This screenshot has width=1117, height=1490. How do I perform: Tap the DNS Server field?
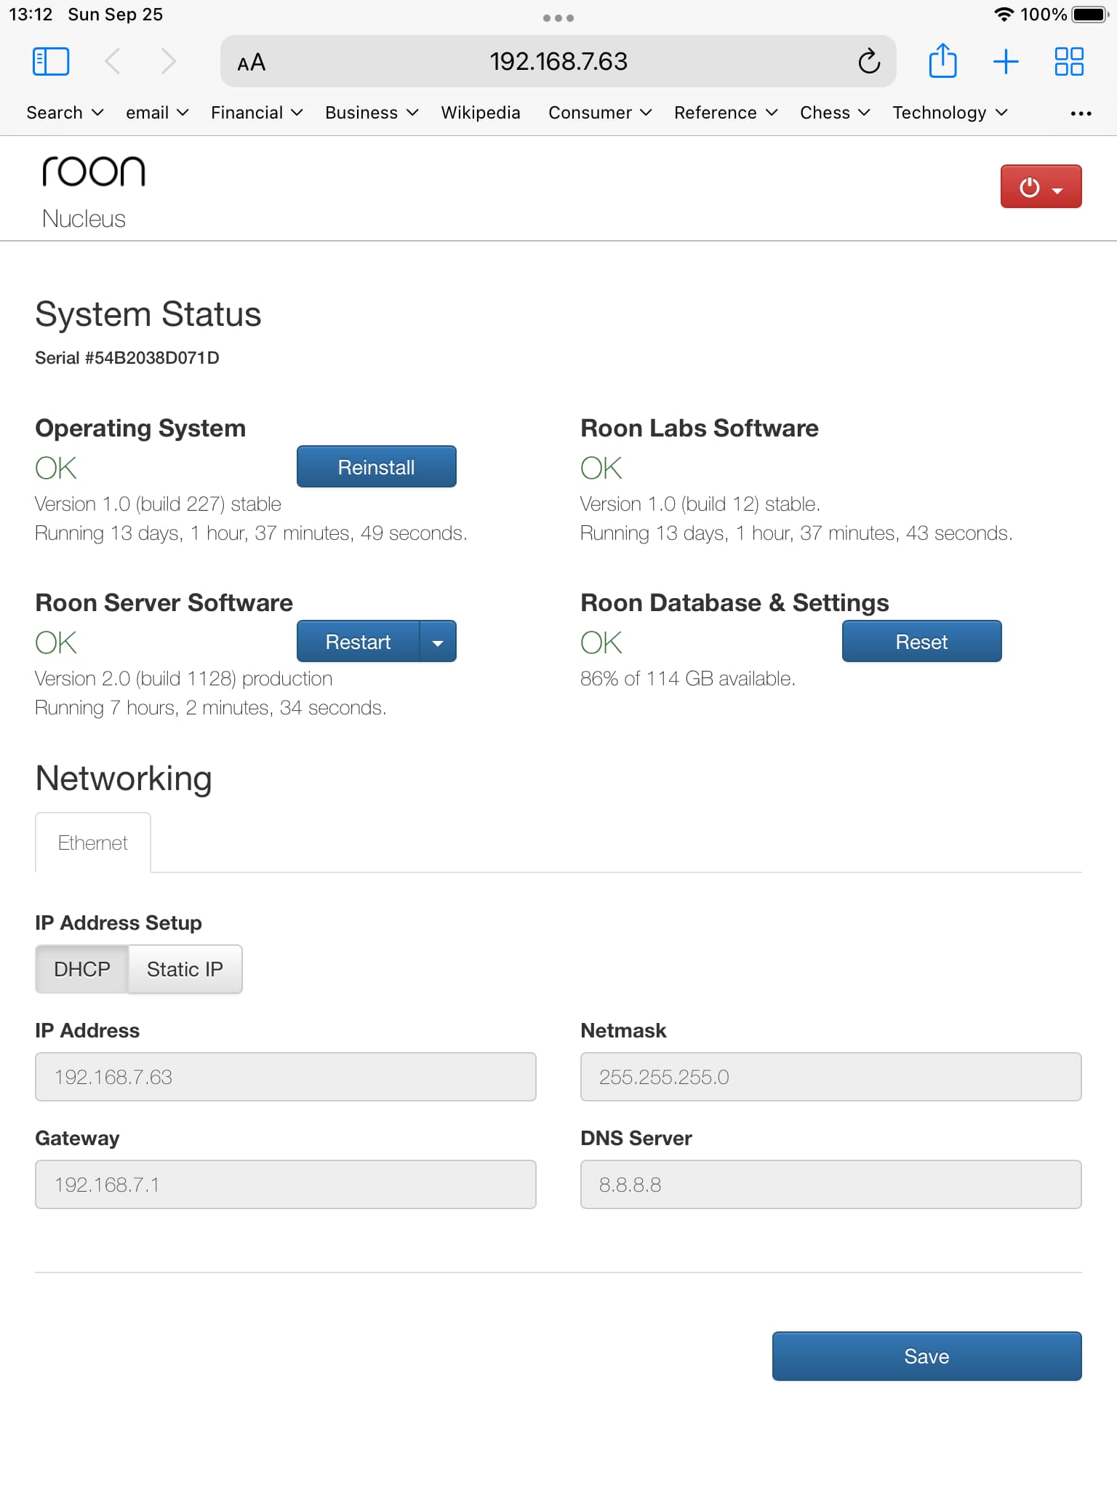click(x=830, y=1184)
